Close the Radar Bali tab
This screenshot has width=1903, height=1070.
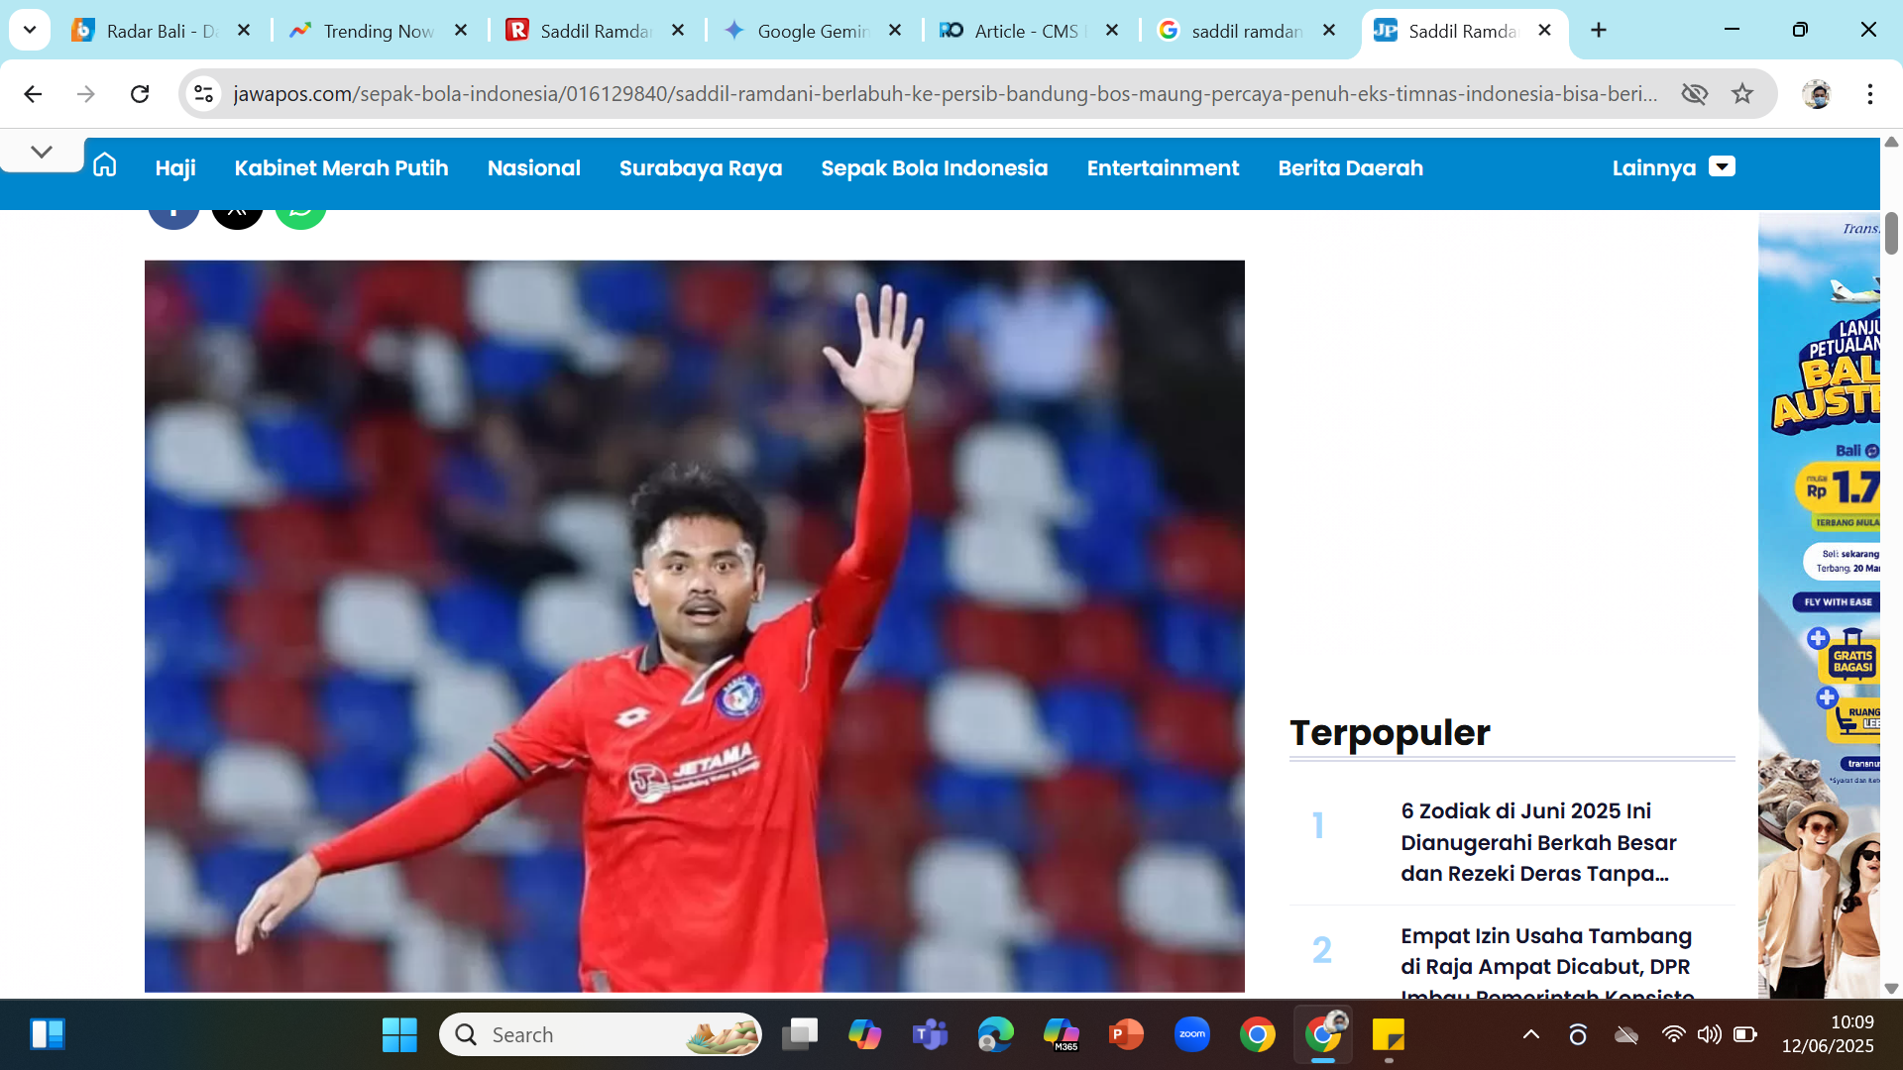244,31
